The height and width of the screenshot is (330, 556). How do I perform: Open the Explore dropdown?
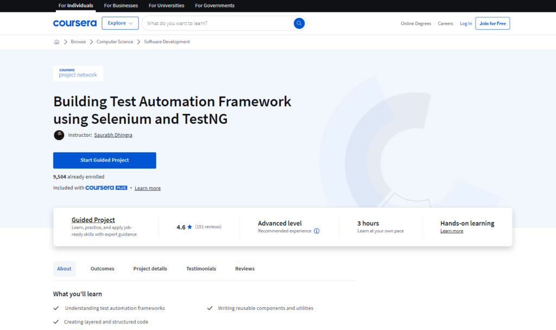120,23
